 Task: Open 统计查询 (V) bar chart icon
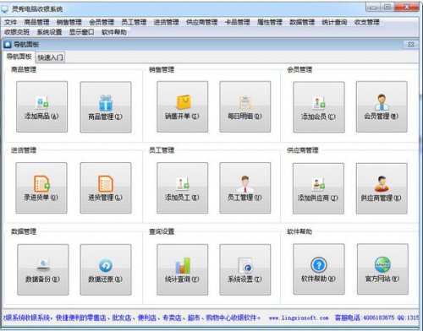click(183, 269)
